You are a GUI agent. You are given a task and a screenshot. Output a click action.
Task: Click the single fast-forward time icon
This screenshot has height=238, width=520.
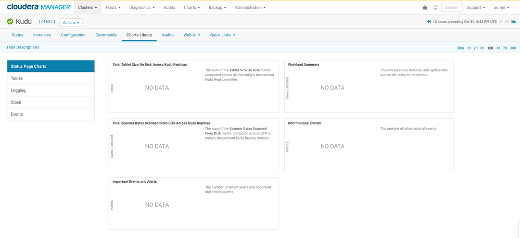coord(501,21)
